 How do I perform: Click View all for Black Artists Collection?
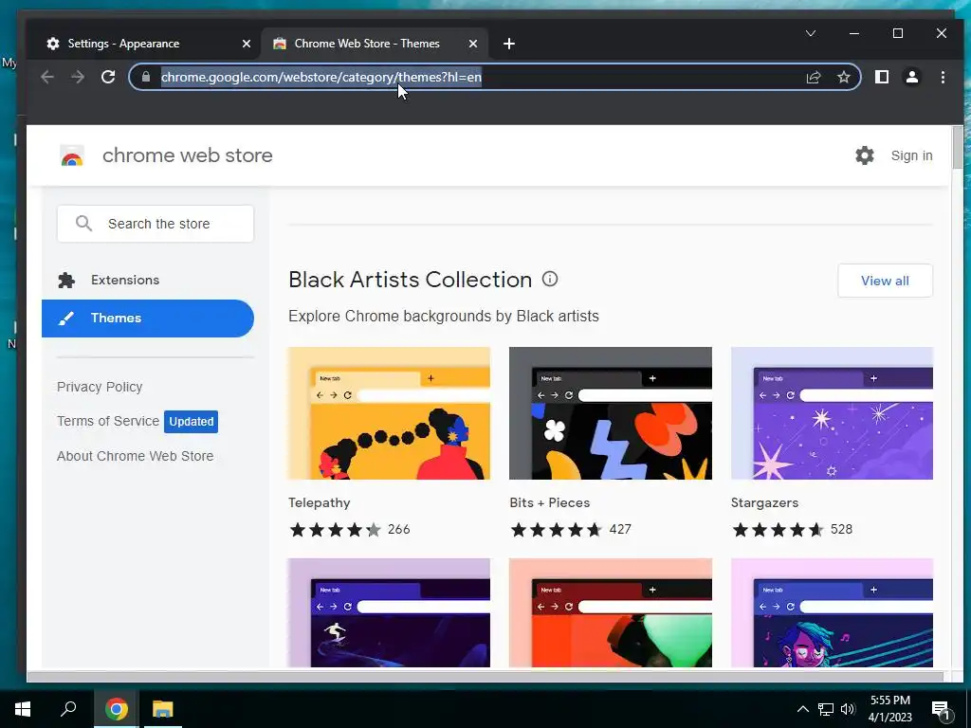pos(885,281)
